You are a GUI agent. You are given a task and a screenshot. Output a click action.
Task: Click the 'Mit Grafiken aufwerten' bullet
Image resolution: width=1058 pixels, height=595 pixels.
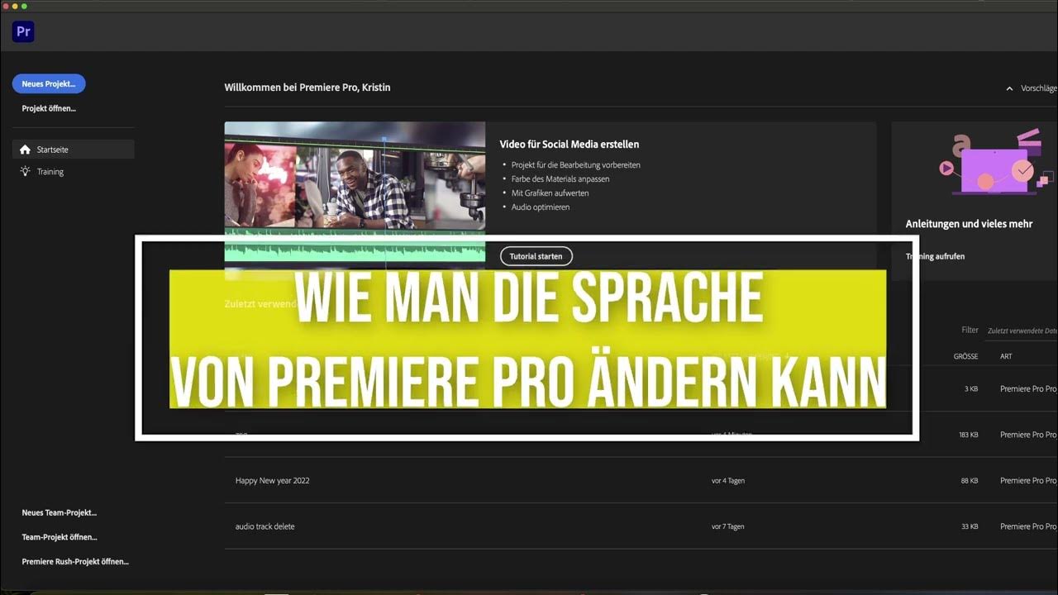tap(550, 193)
